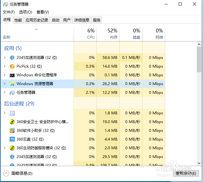The image size is (203, 182).
Task: Switch to the 应用历史记录 tab
Action: 37,20
